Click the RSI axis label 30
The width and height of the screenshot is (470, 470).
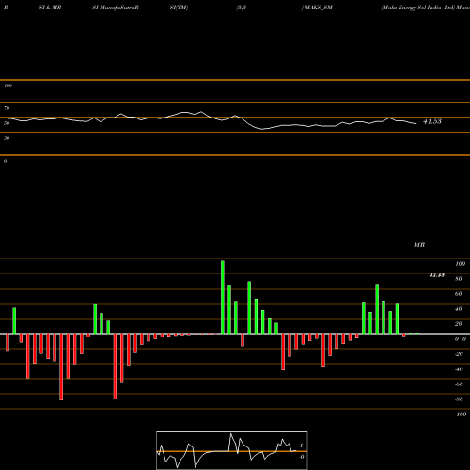click(7, 138)
